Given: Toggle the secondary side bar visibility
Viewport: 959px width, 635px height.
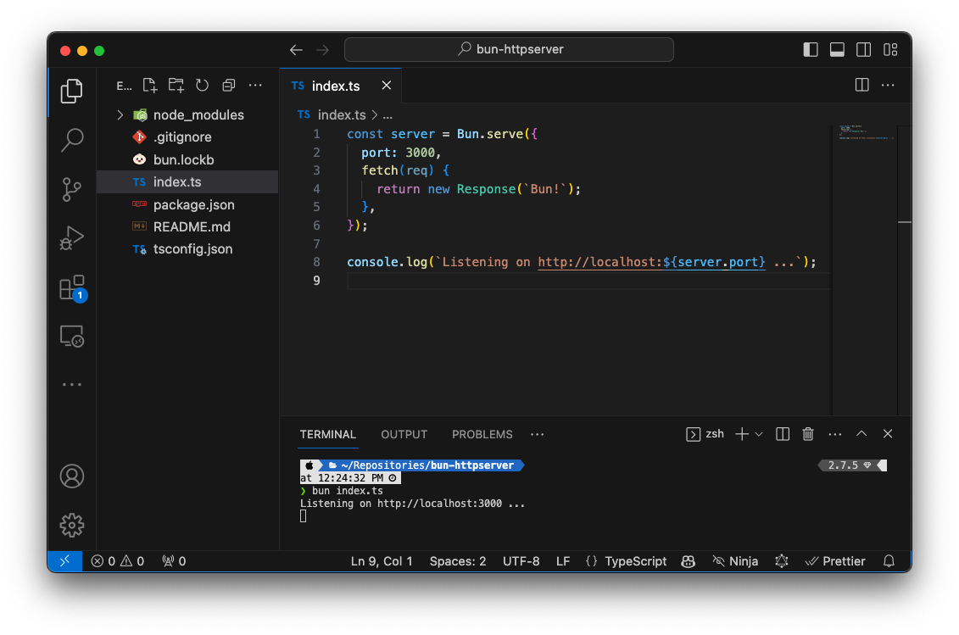Looking at the screenshot, I should 863,49.
